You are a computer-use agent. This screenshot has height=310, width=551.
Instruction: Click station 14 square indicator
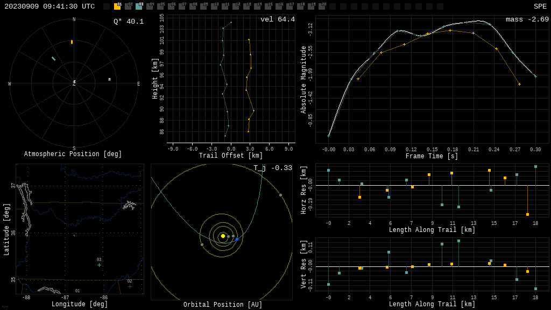[257, 6]
